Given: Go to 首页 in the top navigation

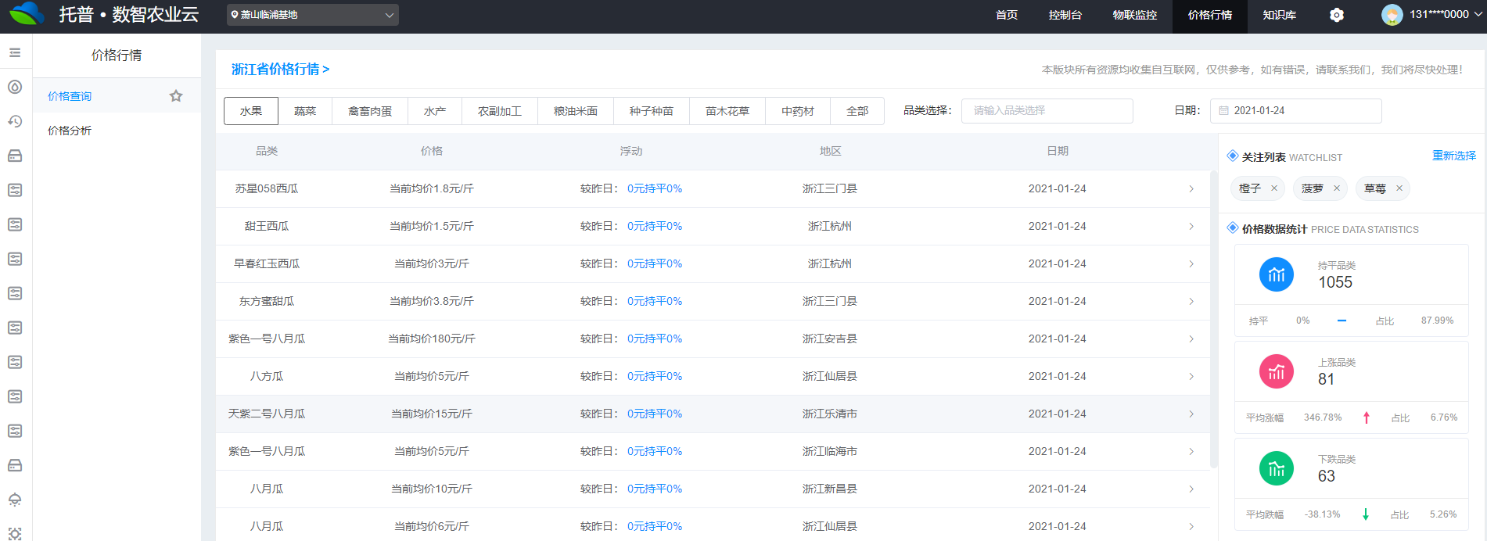Looking at the screenshot, I should (1007, 15).
